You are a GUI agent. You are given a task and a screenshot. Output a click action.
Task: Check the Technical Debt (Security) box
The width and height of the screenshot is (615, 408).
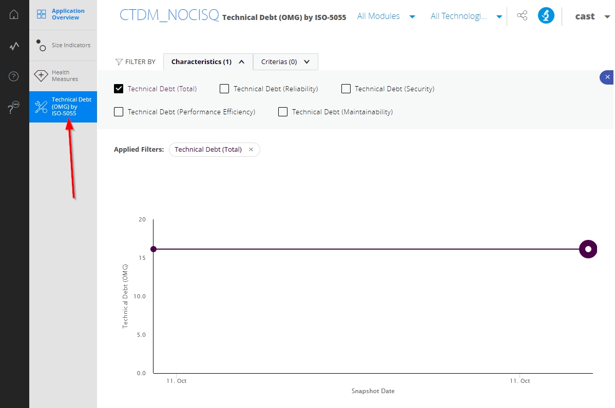click(346, 89)
